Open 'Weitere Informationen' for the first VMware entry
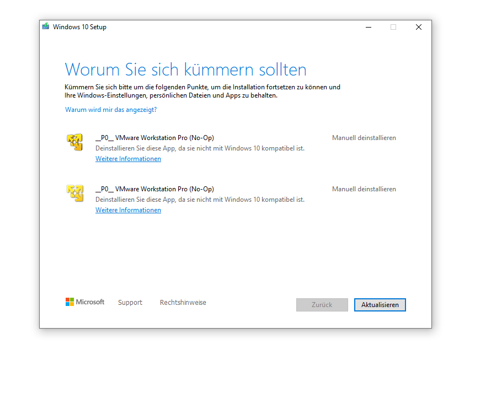The width and height of the screenshot is (491, 403). point(128,159)
